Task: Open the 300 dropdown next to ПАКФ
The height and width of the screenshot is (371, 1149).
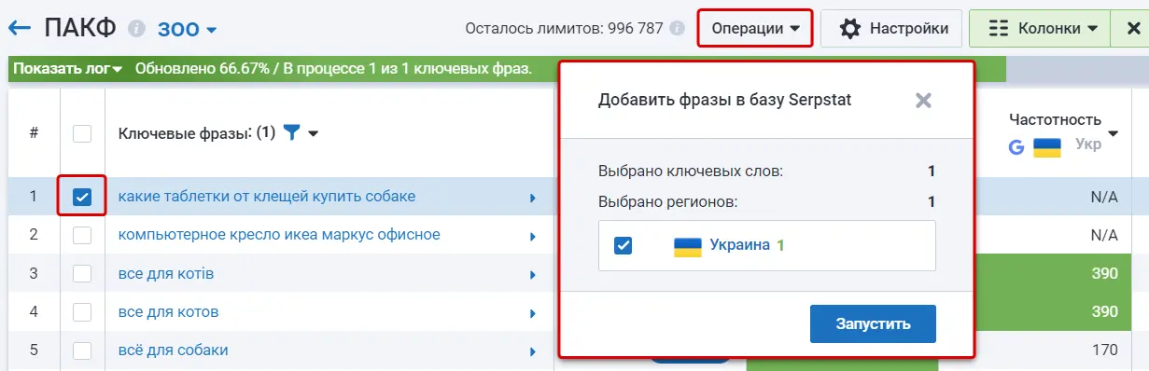Action: point(187,30)
